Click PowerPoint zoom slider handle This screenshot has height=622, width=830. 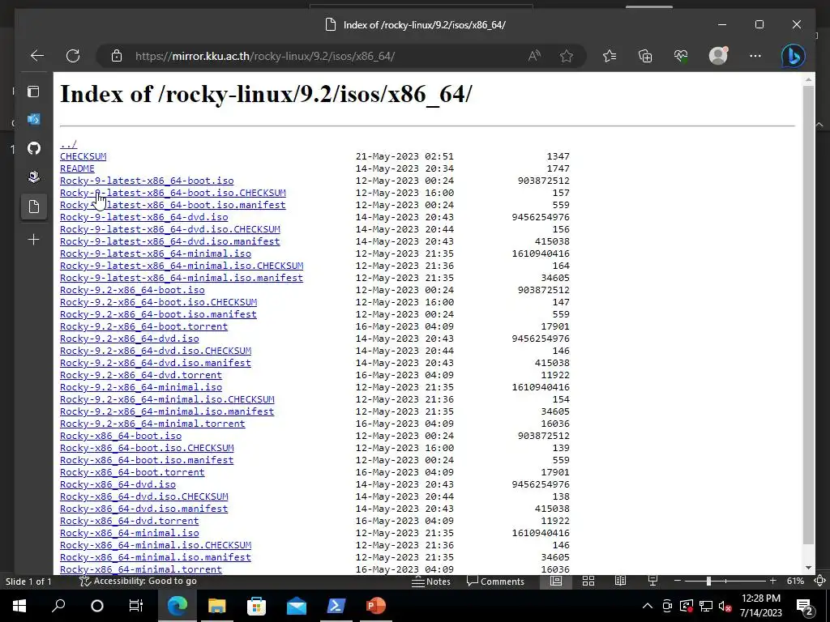(708, 581)
